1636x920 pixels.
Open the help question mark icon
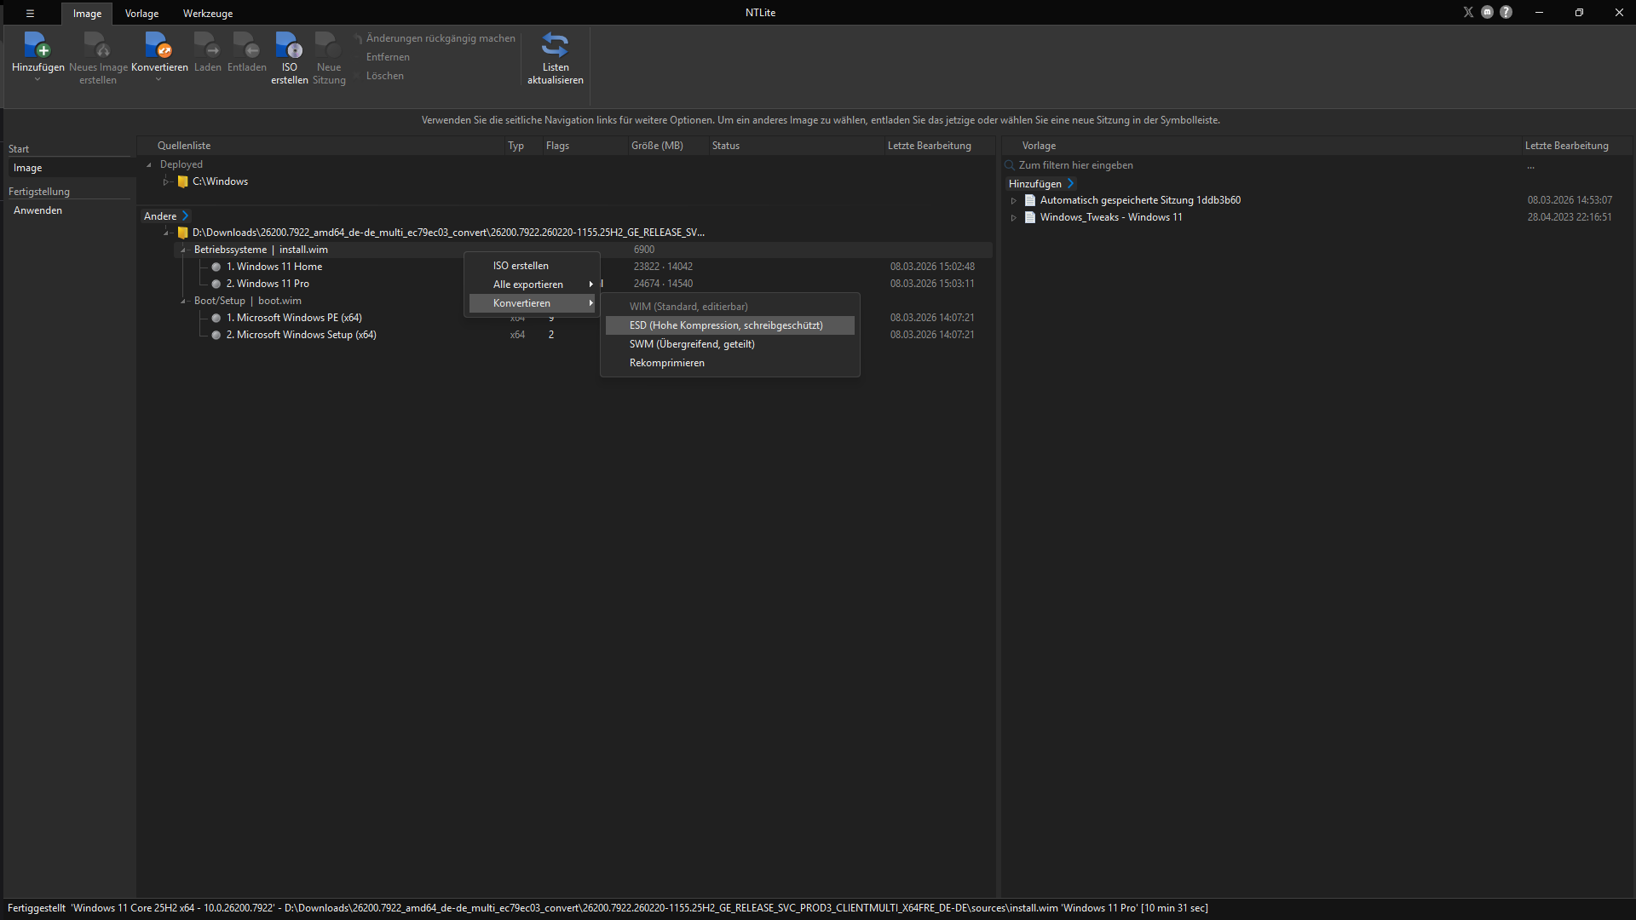[x=1506, y=12]
